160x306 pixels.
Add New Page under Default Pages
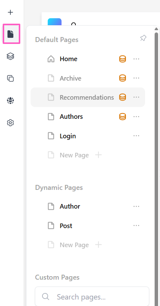pos(98,155)
